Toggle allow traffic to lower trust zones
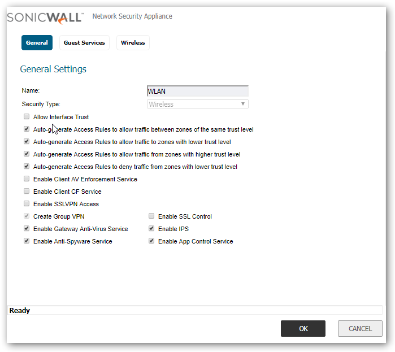Image resolution: width=395 pixels, height=352 pixels. (27, 142)
